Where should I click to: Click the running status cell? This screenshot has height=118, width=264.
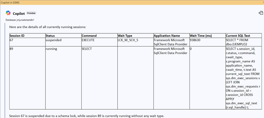click(x=63, y=78)
